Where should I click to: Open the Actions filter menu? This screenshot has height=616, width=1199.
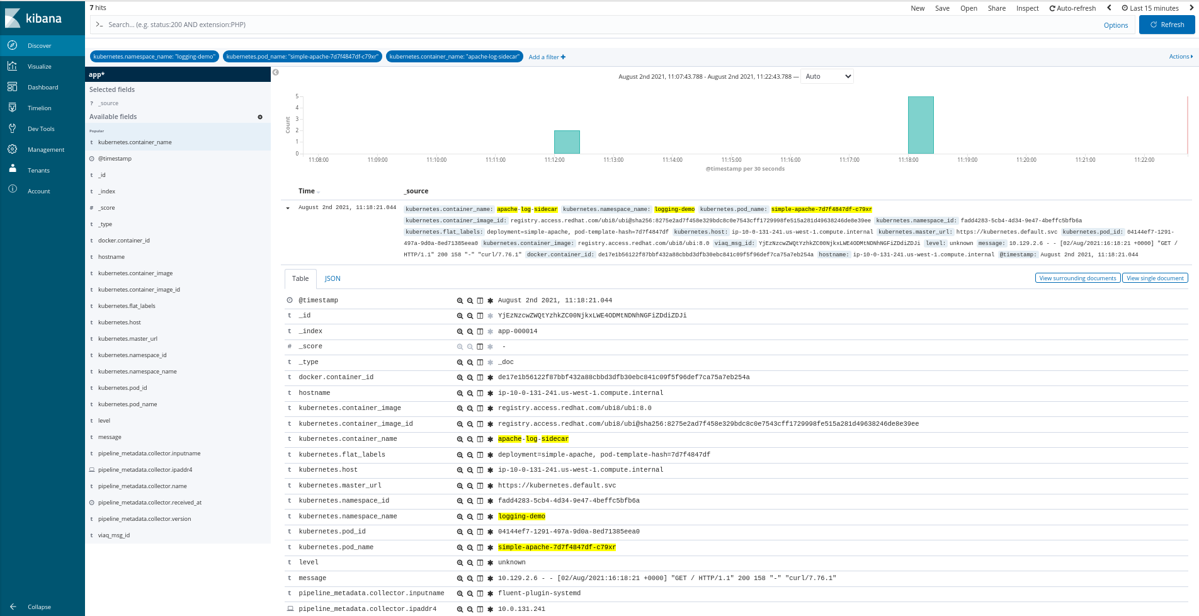(1181, 57)
